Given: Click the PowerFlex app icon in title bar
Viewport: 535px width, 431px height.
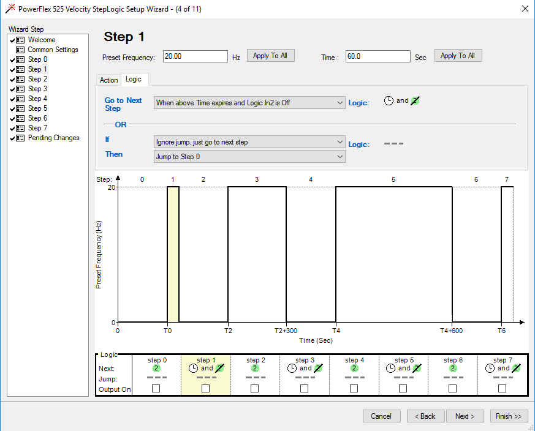Looking at the screenshot, I should pos(10,9).
